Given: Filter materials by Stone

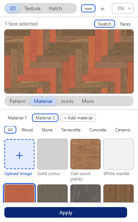Looking at the screenshot, I should click(47, 130).
